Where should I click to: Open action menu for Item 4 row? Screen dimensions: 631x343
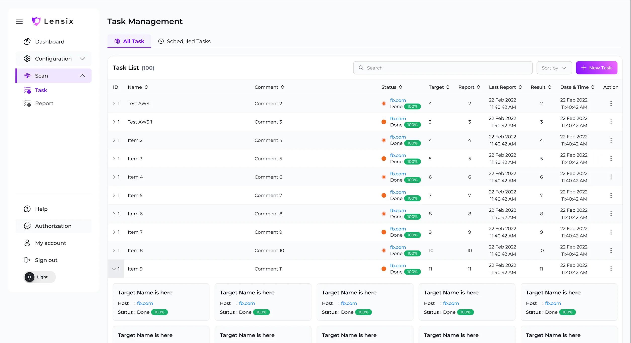pos(611,177)
